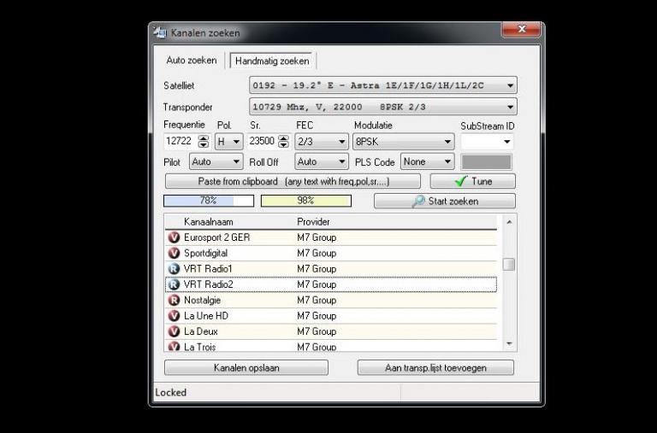This screenshot has width=657, height=433.
Task: Switch to the Auto zoeken tab
Action: (192, 61)
